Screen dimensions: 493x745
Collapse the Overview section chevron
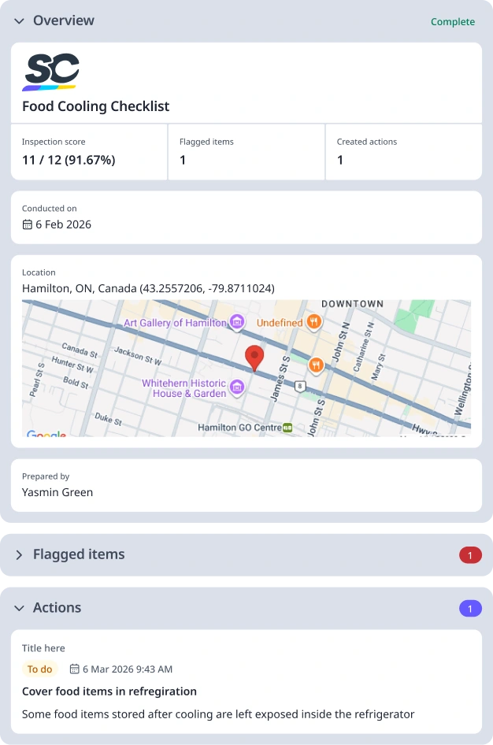coord(19,21)
